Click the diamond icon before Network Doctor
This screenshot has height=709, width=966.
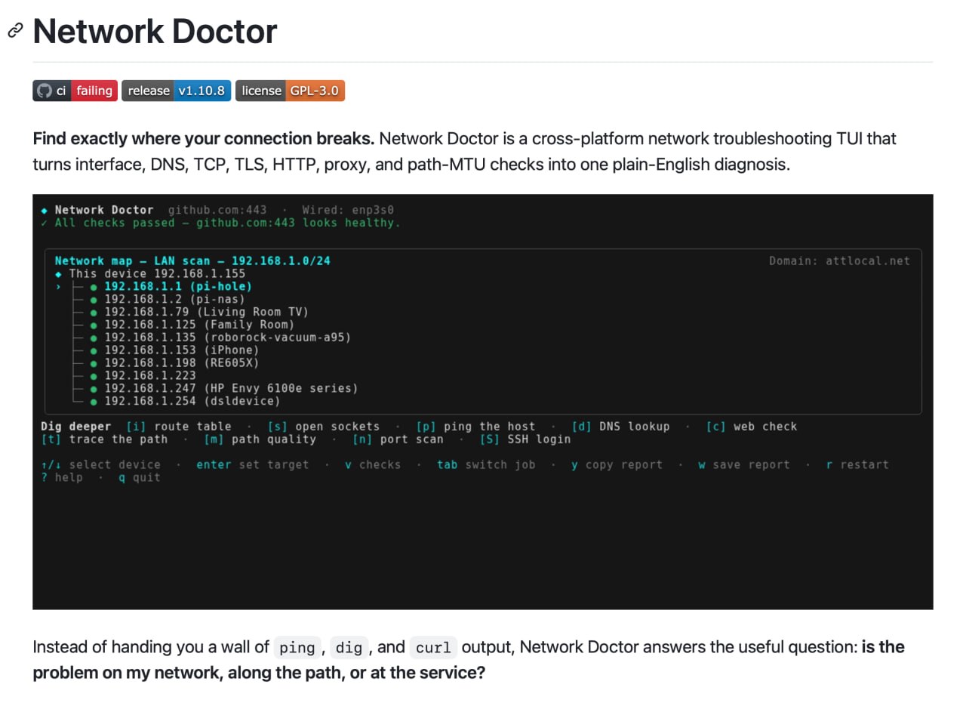coord(45,211)
